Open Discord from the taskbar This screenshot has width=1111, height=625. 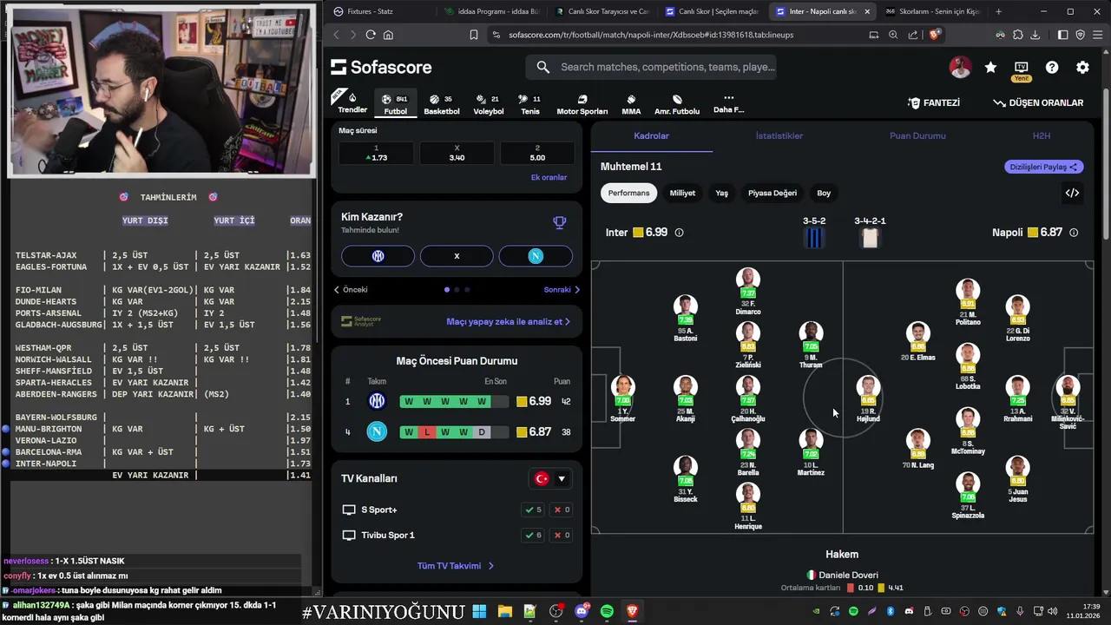click(x=582, y=611)
